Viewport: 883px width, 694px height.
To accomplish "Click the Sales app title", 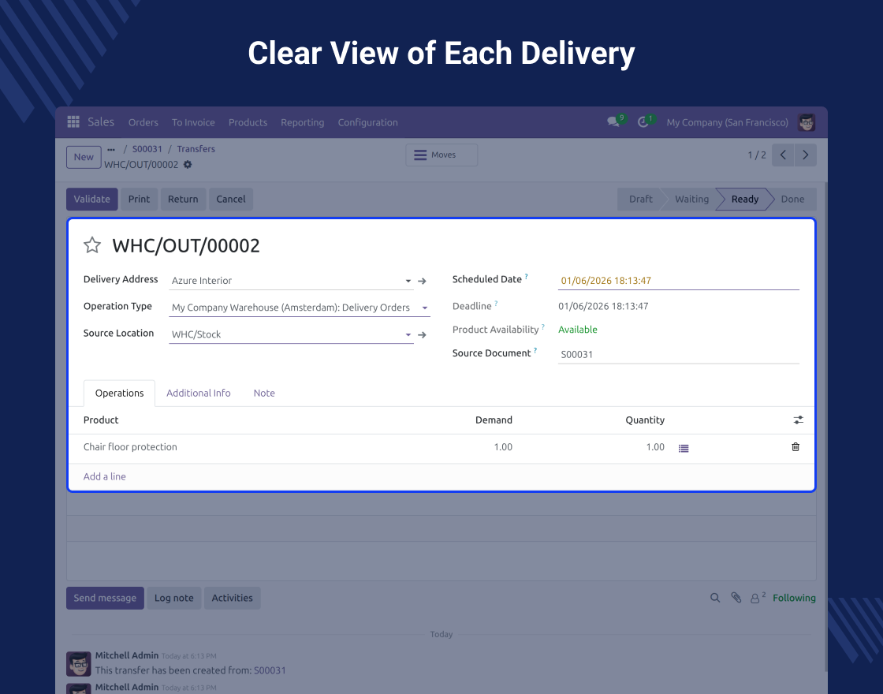I will (101, 121).
